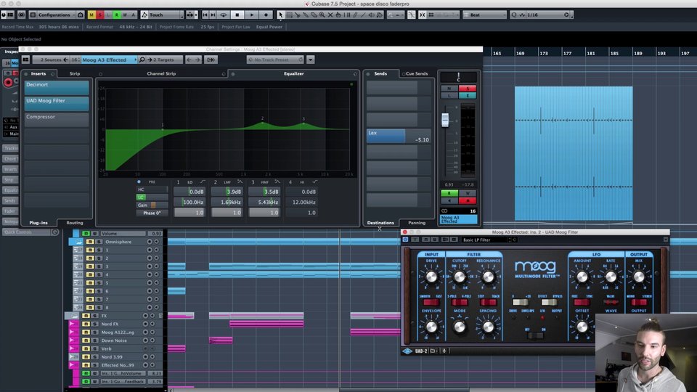
Task: Open the UAD Moog Filter insert slot
Action: [x=57, y=104]
